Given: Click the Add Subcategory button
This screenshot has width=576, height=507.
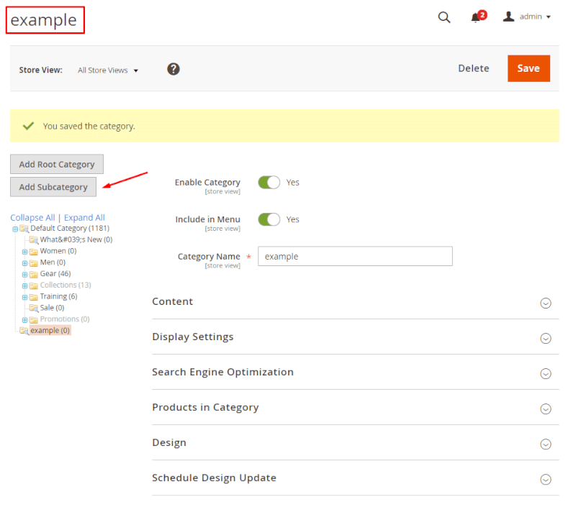Looking at the screenshot, I should (x=53, y=186).
